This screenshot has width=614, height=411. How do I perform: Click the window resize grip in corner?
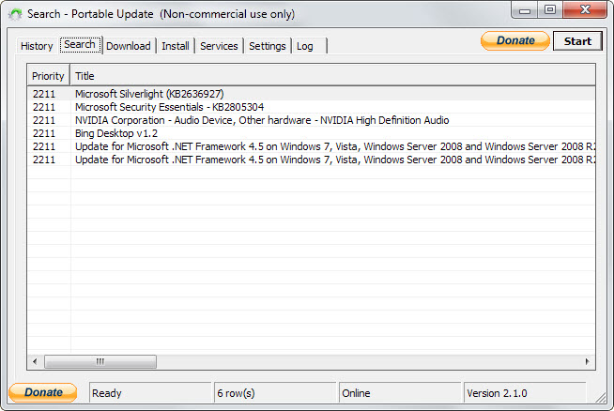pos(600,397)
